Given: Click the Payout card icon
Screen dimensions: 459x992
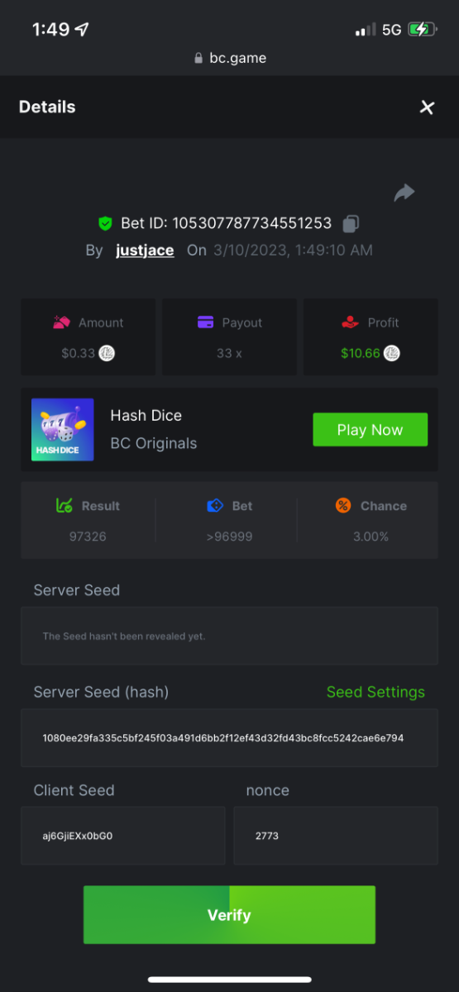Looking at the screenshot, I should (206, 322).
